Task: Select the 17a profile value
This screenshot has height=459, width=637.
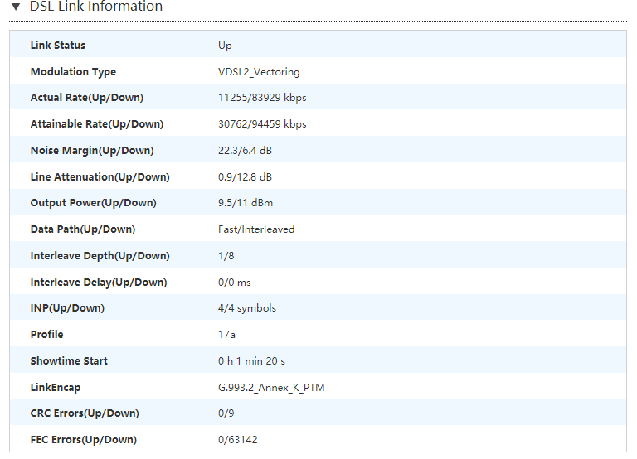Action: pyautogui.click(x=226, y=335)
